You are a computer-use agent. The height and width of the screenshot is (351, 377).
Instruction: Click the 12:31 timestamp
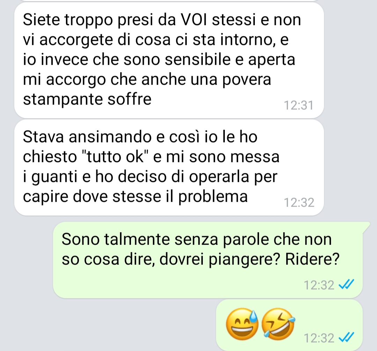[299, 105]
